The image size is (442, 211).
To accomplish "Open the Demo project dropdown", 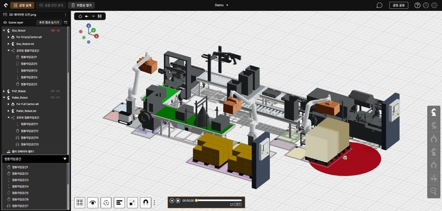I will 222,5.
